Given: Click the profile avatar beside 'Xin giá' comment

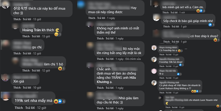Looking at the screenshot, I should tap(5, 78).
